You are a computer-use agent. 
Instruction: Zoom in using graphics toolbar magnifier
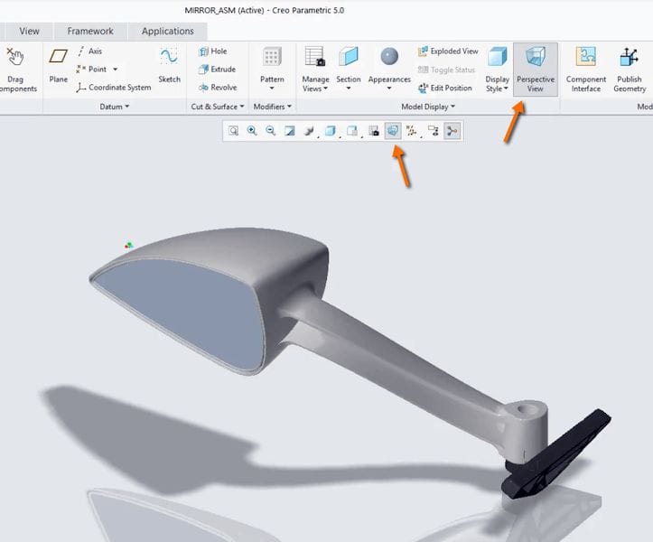click(x=252, y=131)
